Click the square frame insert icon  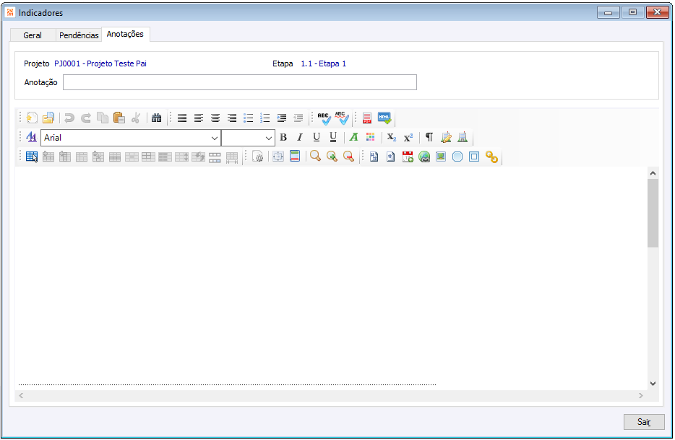(x=474, y=157)
